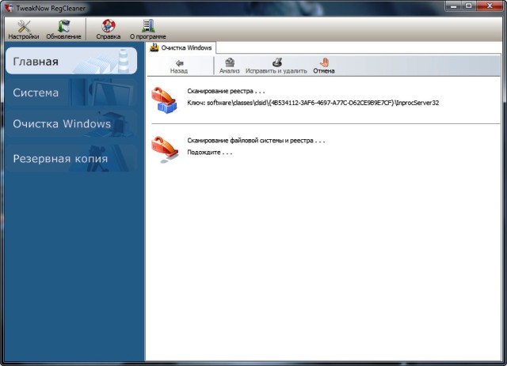Start Анализ scan button
Image resolution: width=507 pixels, height=366 pixels.
coord(230,66)
